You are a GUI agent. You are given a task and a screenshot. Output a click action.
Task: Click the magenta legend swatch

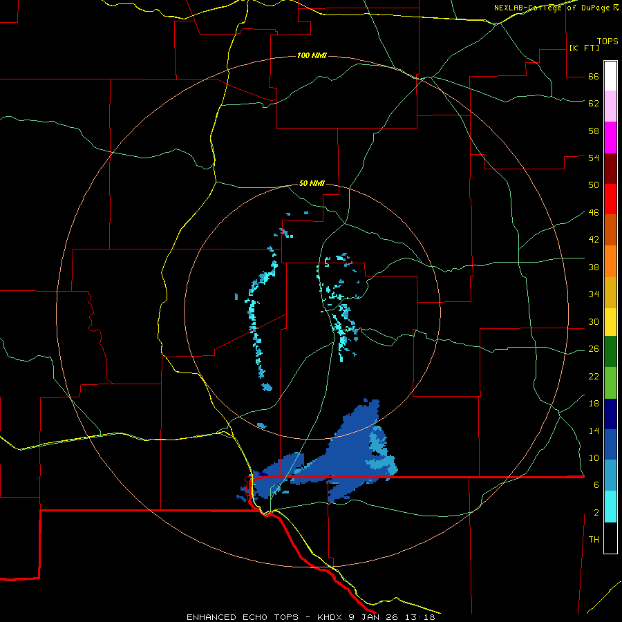tap(610, 138)
